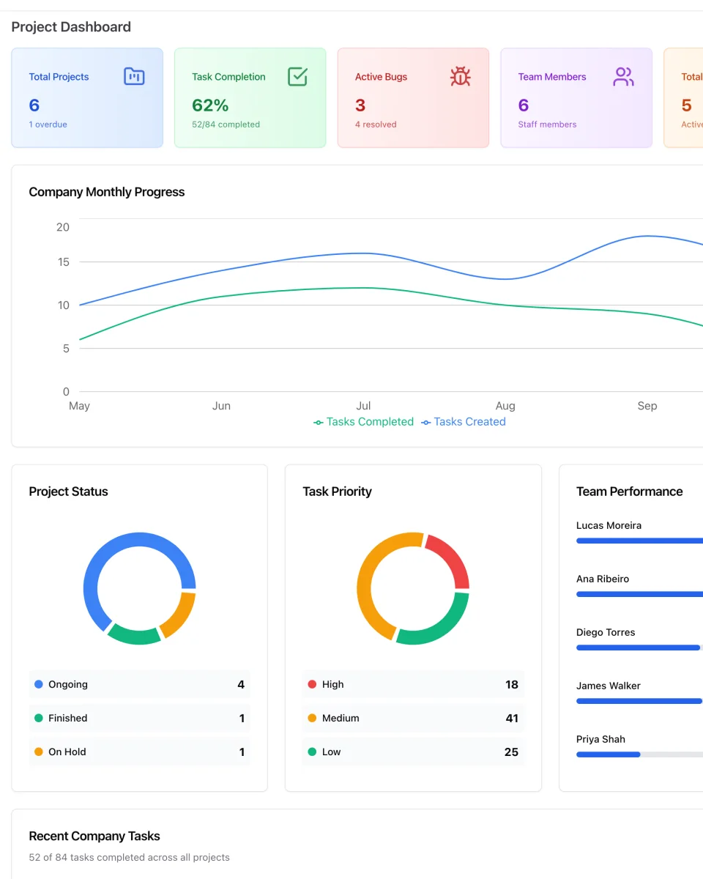Click the Medium count 41
Viewport: 703px width, 879px height.
512,718
